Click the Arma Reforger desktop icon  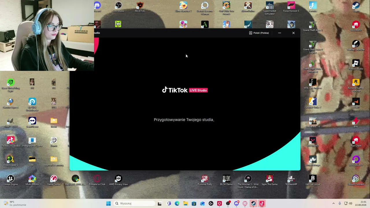tap(313, 161)
